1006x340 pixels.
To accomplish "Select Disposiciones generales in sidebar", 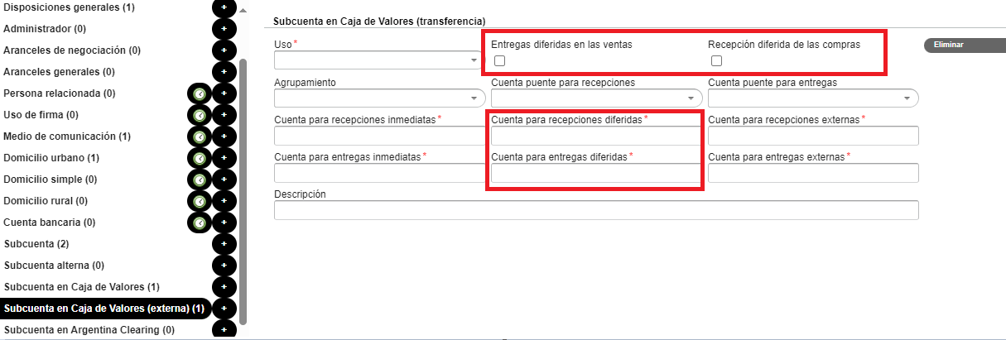I will click(x=80, y=7).
